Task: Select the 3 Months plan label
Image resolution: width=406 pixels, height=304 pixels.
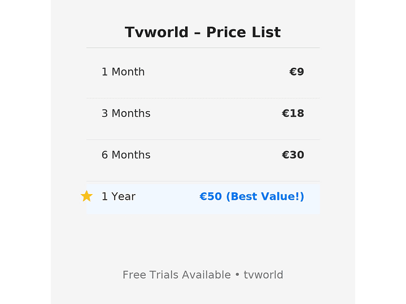Action: coord(126,113)
